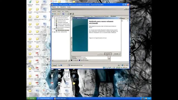The width and height of the screenshot is (178, 100).
Task: Click the optical disc indicator in VirtualBox status bar
Action: (x=106, y=67)
